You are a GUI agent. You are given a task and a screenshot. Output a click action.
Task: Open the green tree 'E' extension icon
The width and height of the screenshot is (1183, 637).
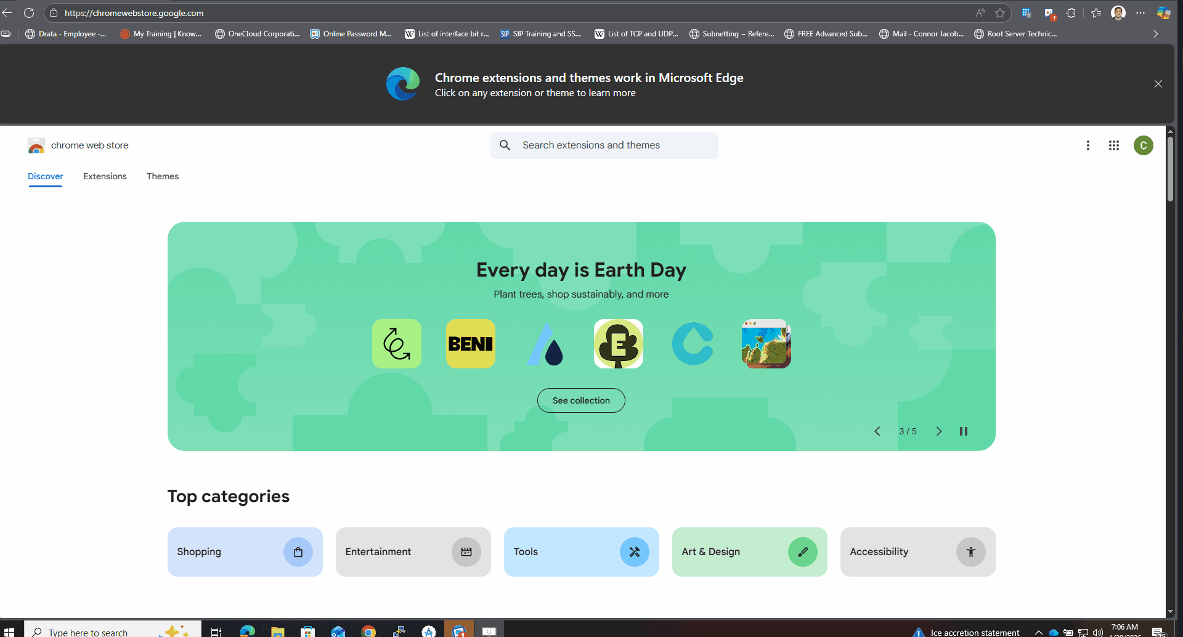(618, 344)
